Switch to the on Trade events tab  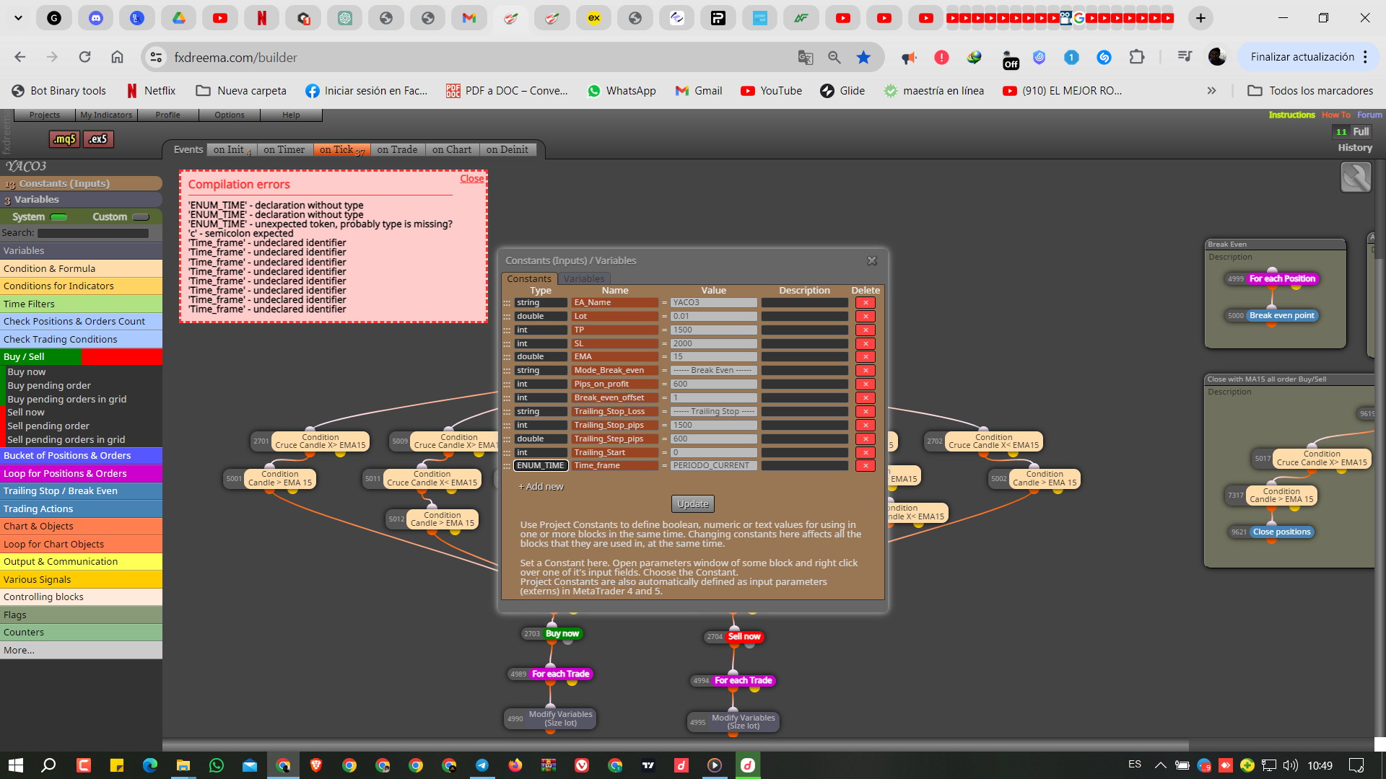397,150
